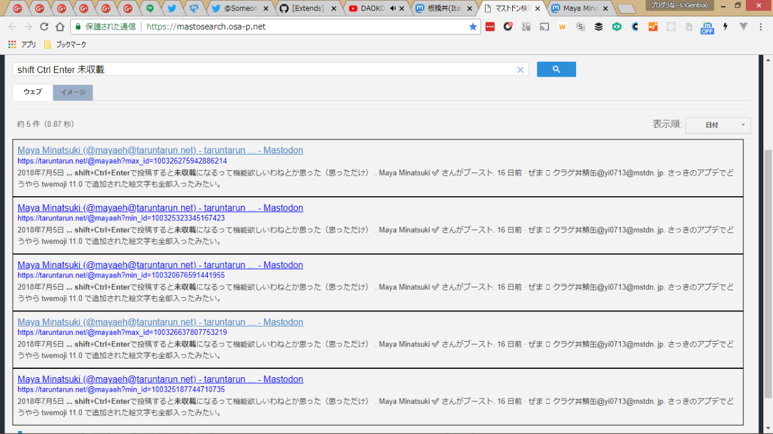Select the ウェブ results tab

click(33, 92)
